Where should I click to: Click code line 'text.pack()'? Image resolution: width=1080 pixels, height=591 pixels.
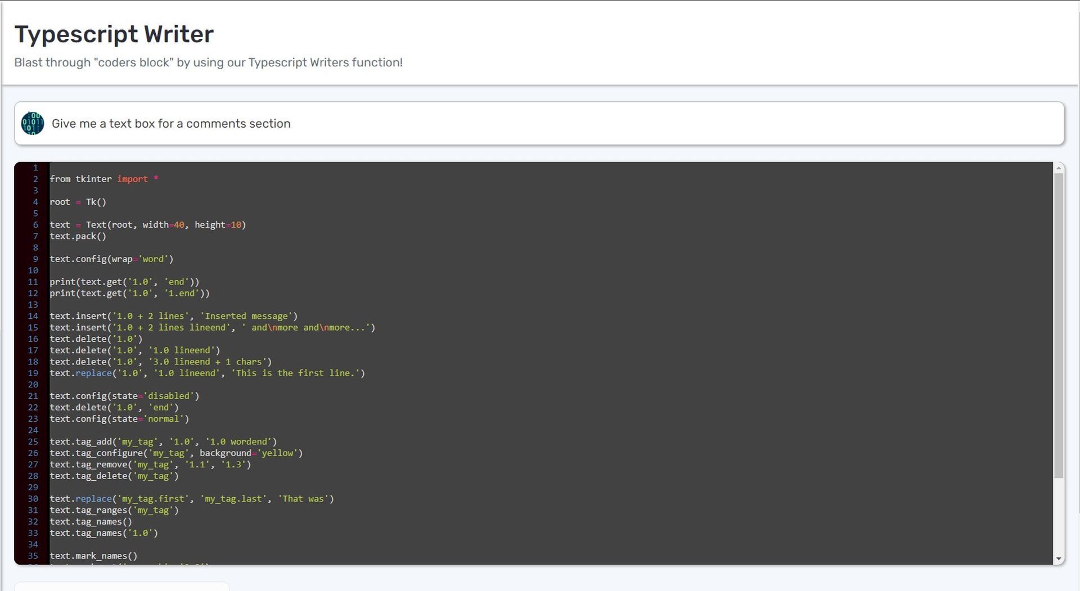pos(78,236)
